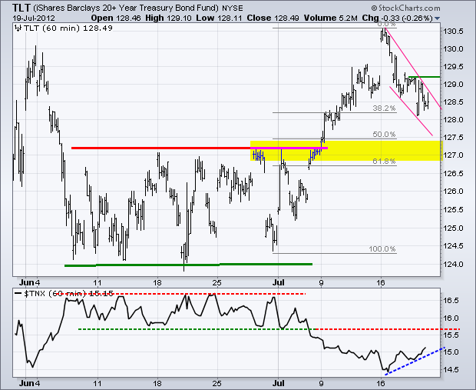Screen dimensions: 476x390
Task: Click the Volume 5.2M value
Action: pos(331,18)
